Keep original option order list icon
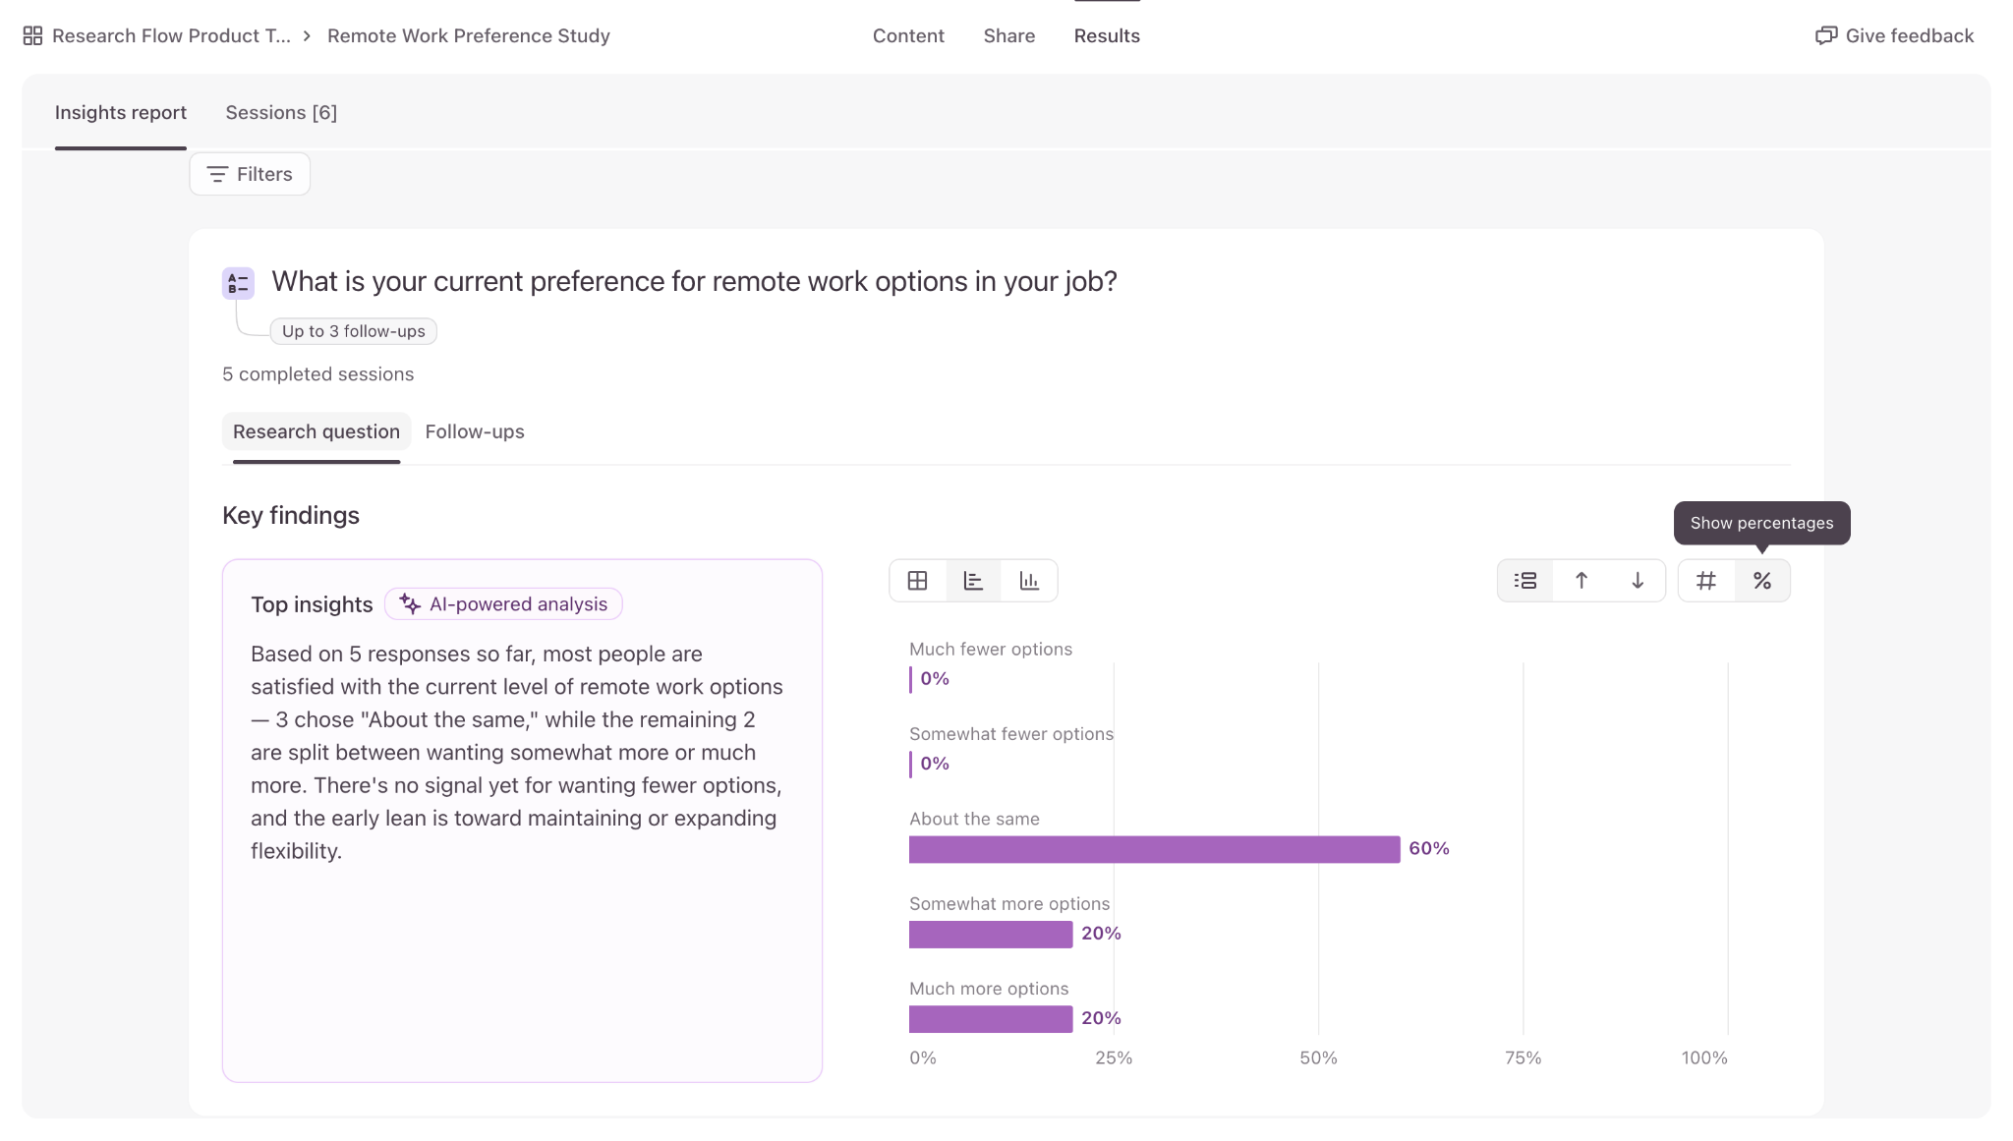Viewport: 2013px width, 1141px height. (x=1525, y=581)
